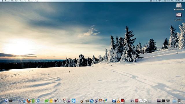The width and height of the screenshot is (185, 104).
Task: Open the Go menu
Action: coord(25,1)
